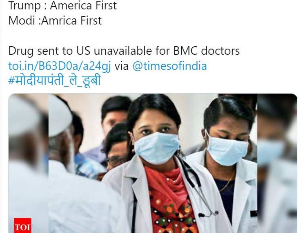Image resolution: width=305 pixels, height=233 pixels.
Task: Select the 'Modi :Amrica First' line
Action: pyautogui.click(x=55, y=21)
